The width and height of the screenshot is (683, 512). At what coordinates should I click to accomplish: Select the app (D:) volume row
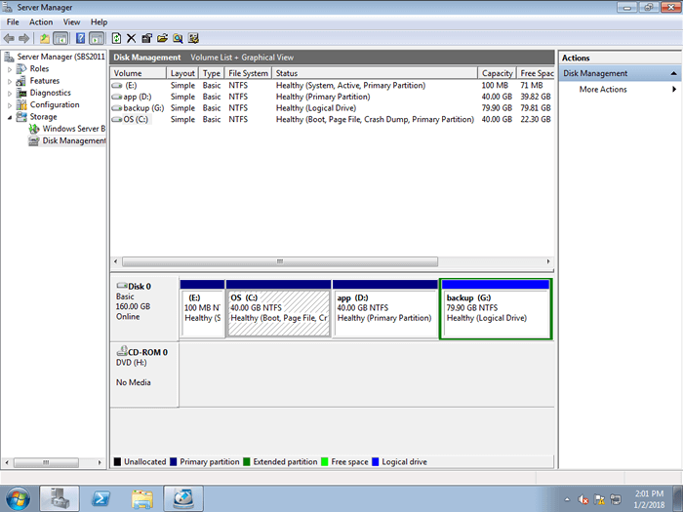[332, 97]
